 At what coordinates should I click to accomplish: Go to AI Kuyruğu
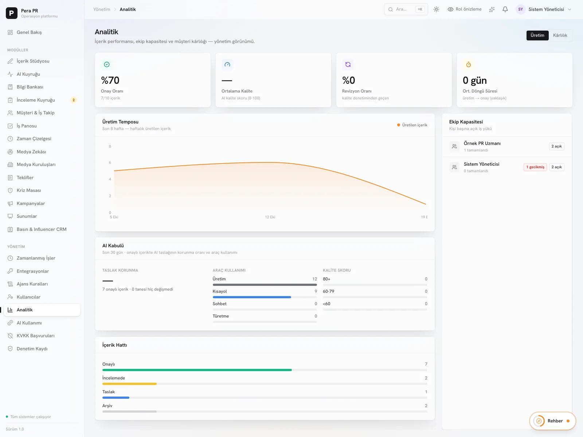[x=42, y=74]
